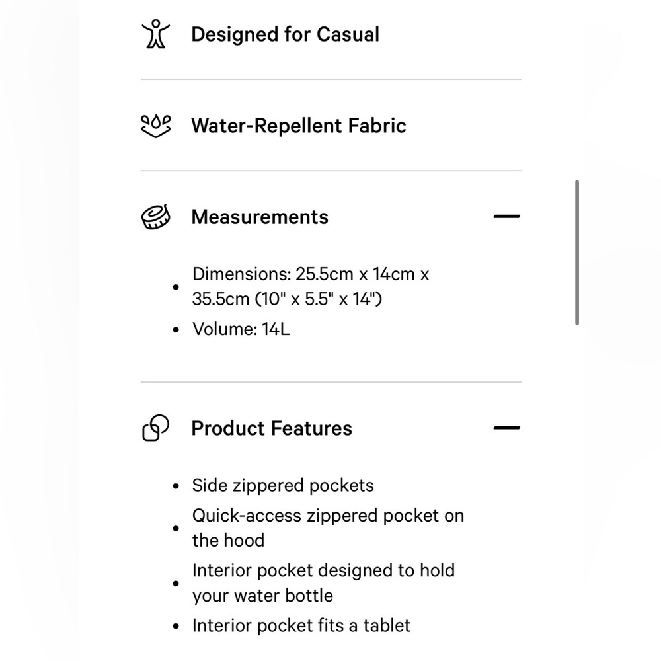Viewport: 661px width, 661px height.
Task: Select the Measurements heading
Action: pyautogui.click(x=260, y=217)
